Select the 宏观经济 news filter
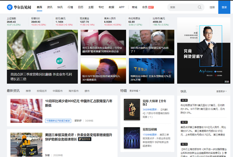 42,91
